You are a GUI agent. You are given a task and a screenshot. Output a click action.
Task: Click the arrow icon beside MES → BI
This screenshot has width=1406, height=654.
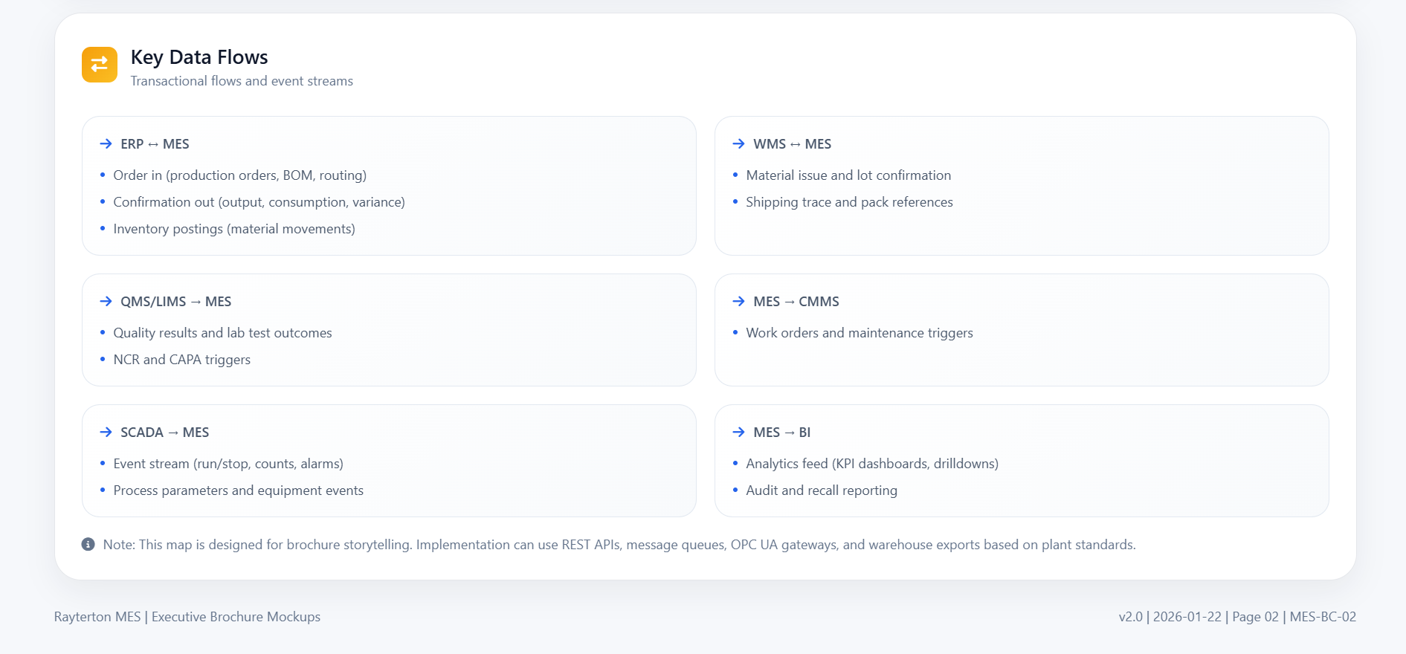738,432
